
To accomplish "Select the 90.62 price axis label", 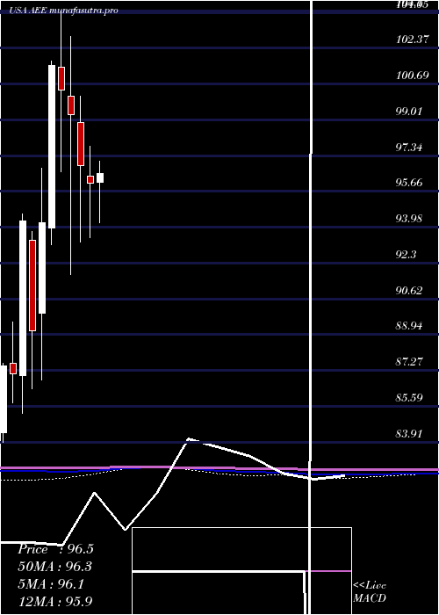I will pos(409,291).
